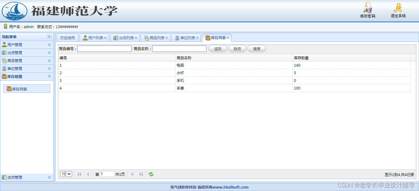Jump to last page using pagination arrow
419x191 pixels.
(141, 174)
